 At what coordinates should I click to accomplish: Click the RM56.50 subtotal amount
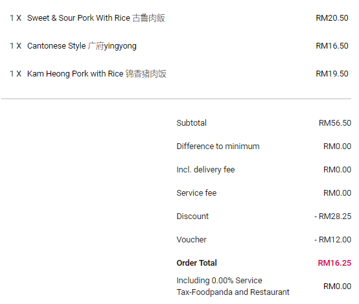[x=335, y=123]
